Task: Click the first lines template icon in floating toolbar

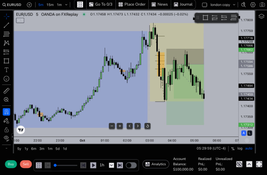Action: (x=215, y=17)
